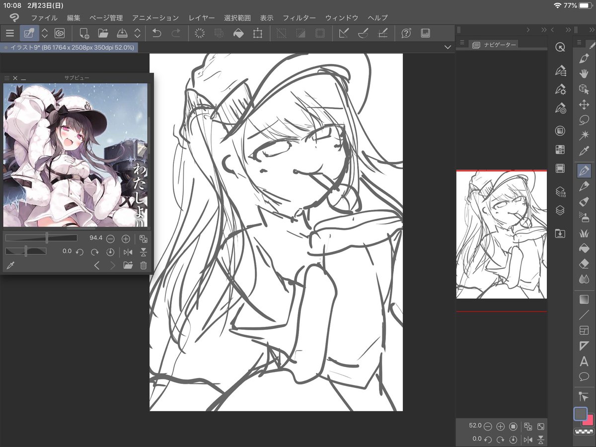Expand the canvas tab list chevron
Viewport: 596px width, 447px height.
coord(447,47)
